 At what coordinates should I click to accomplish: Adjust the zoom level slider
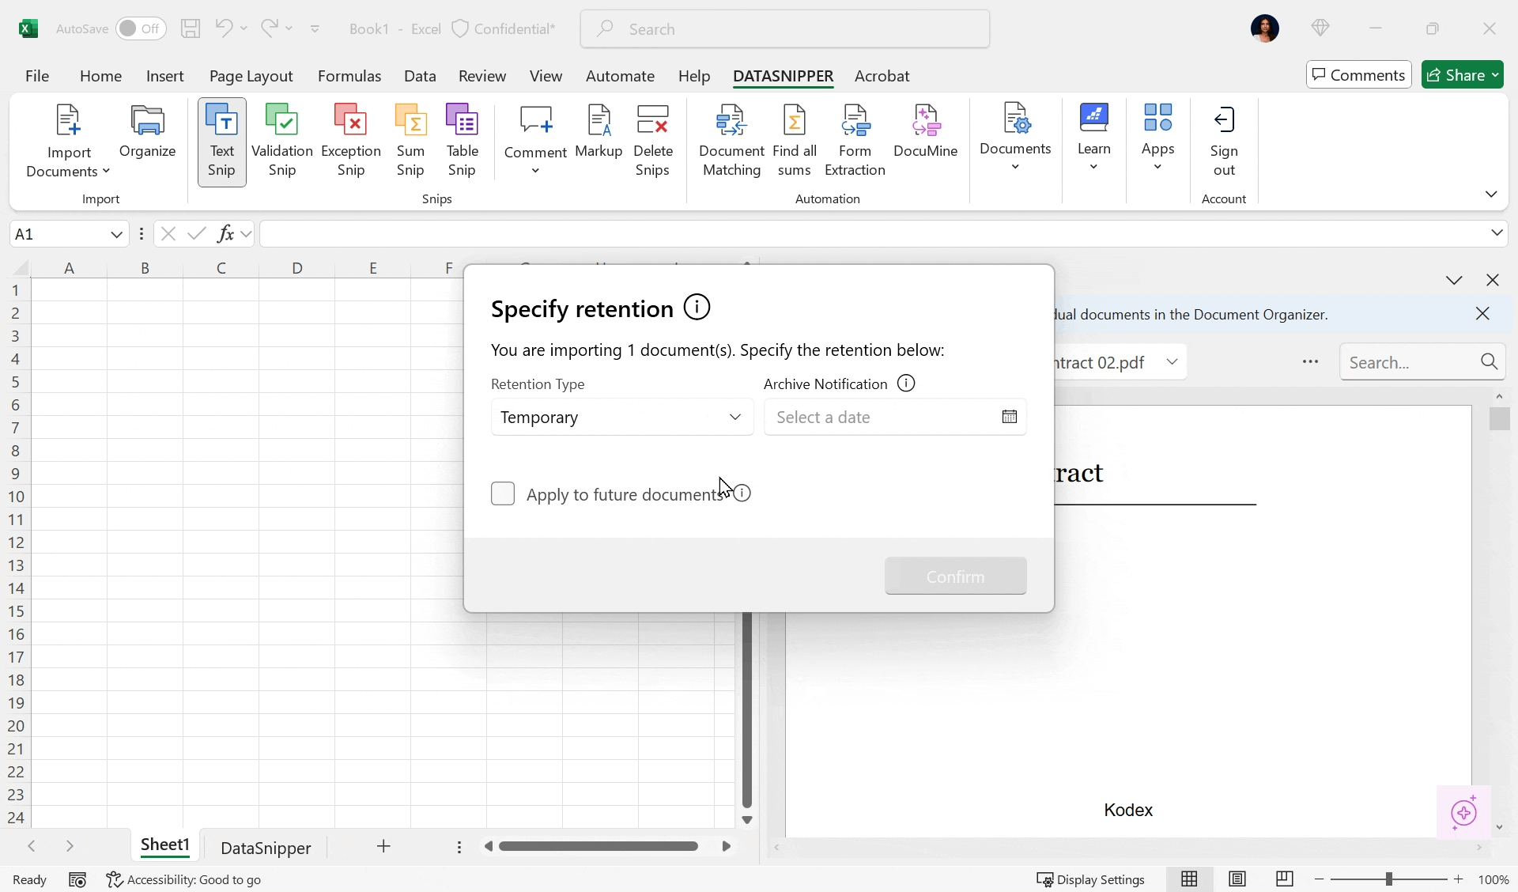[x=1388, y=879]
